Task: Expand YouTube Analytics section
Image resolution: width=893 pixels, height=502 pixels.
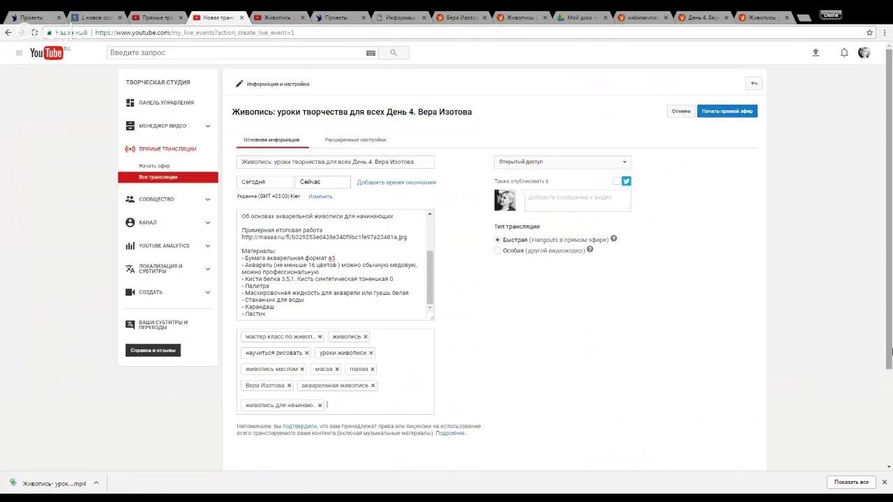Action: 208,245
